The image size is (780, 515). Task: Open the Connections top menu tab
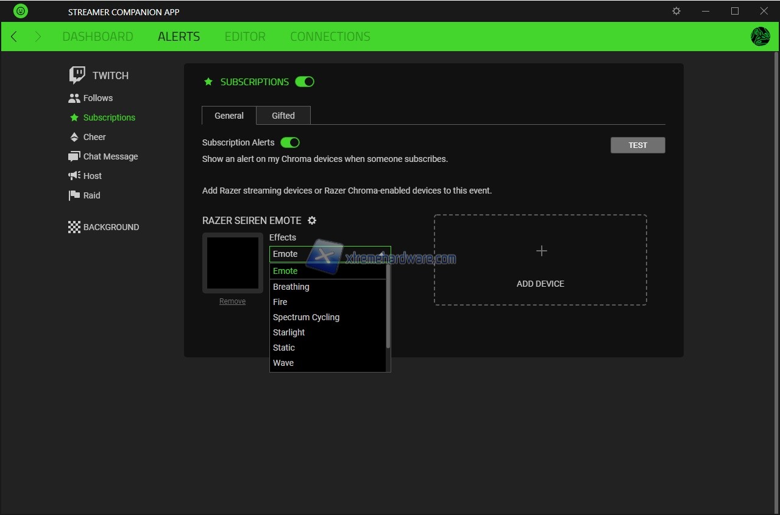(330, 37)
